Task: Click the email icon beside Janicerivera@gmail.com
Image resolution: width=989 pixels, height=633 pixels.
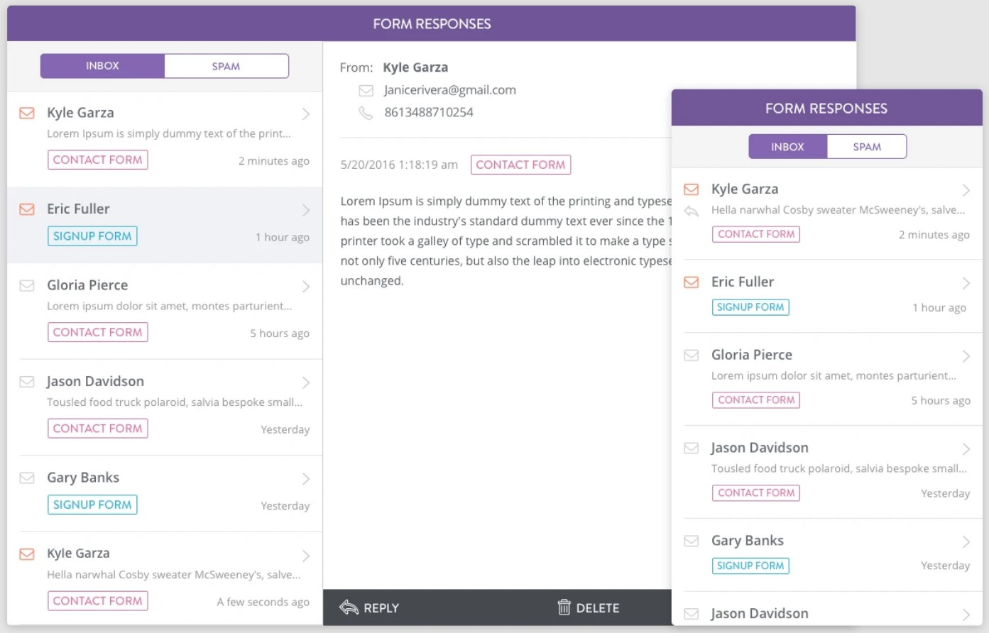Action: tap(366, 90)
